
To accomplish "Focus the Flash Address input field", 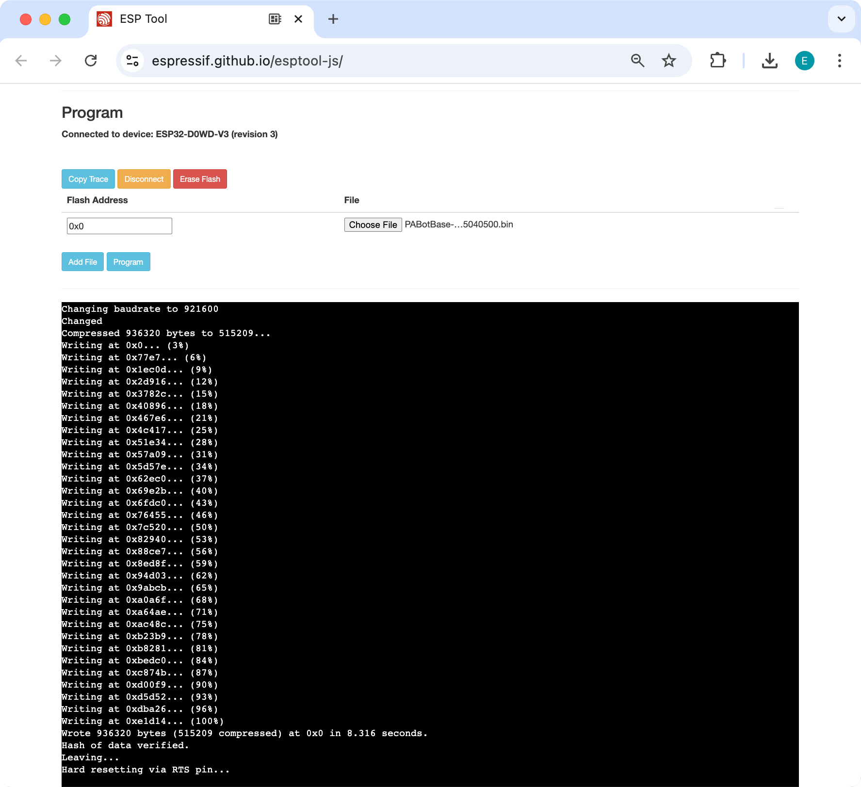I will [119, 226].
